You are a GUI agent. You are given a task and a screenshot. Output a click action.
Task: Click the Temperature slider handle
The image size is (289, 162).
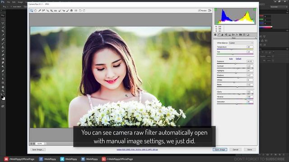pos(232,49)
